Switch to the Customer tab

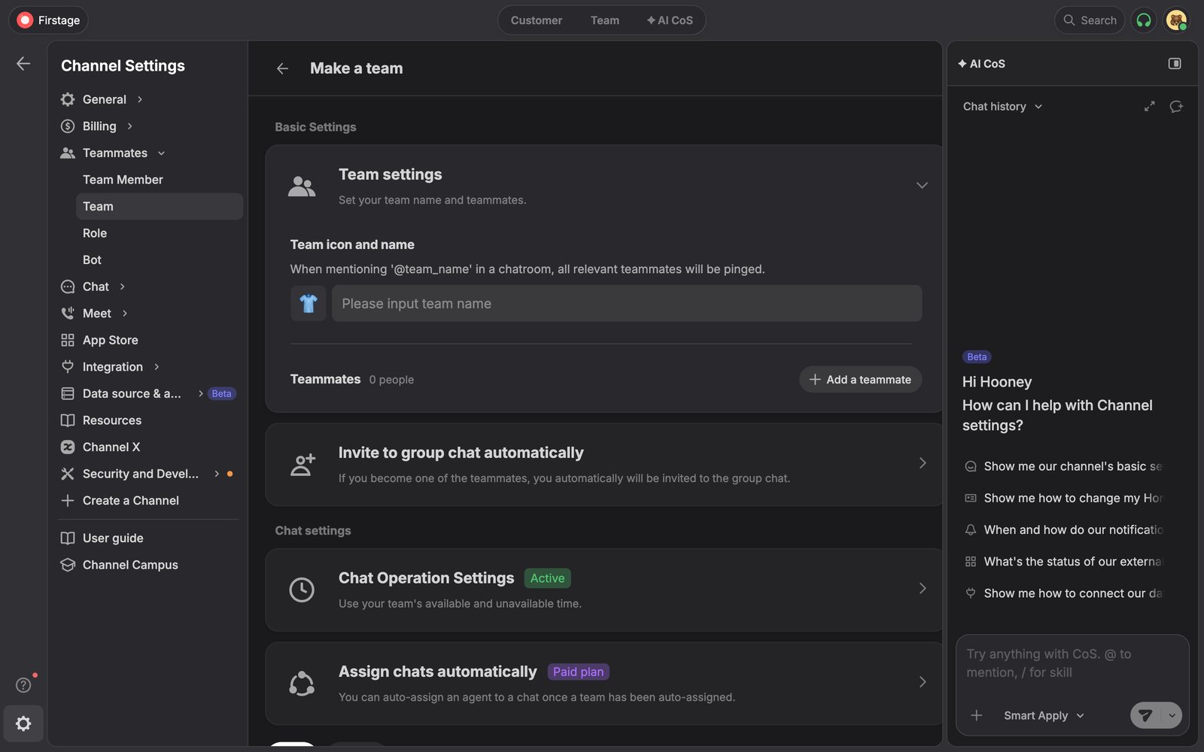[x=537, y=20]
